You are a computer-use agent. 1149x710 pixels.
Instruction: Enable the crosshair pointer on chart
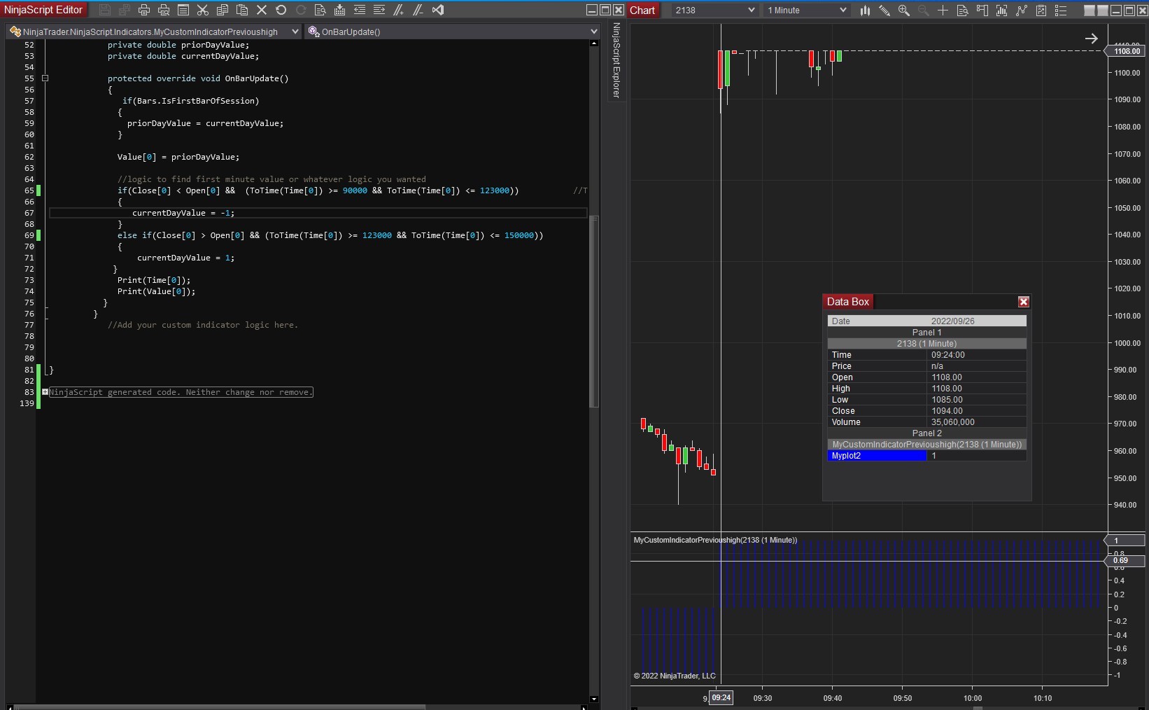click(943, 10)
